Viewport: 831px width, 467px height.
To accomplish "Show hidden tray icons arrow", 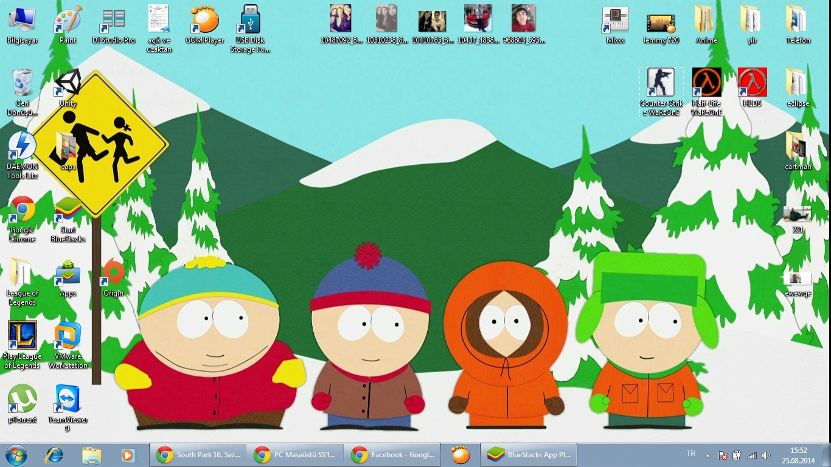I will 708,455.
